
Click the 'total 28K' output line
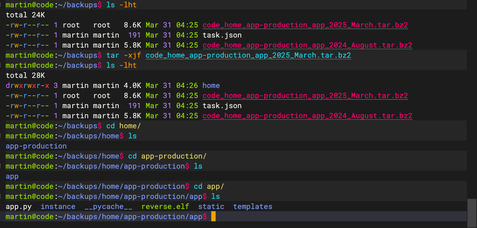(25, 75)
